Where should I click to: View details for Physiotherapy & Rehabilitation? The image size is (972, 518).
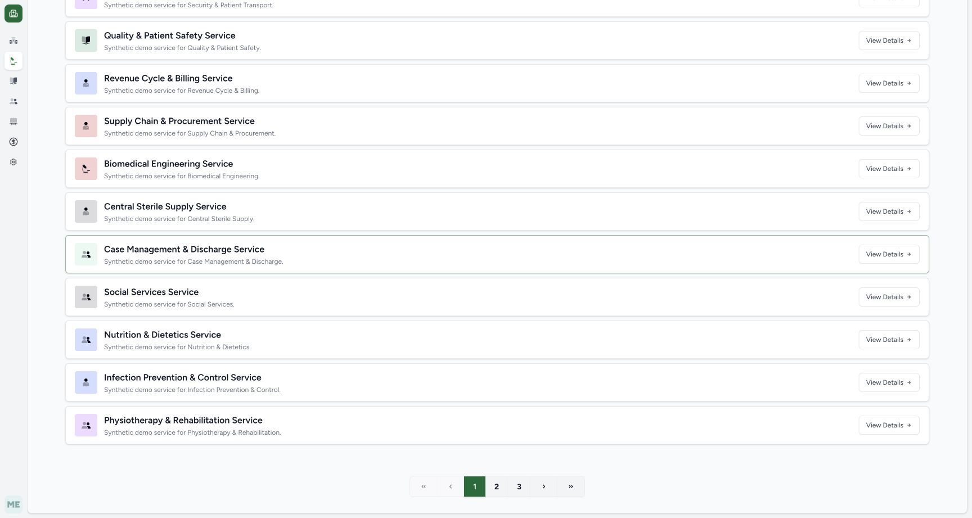[889, 425]
